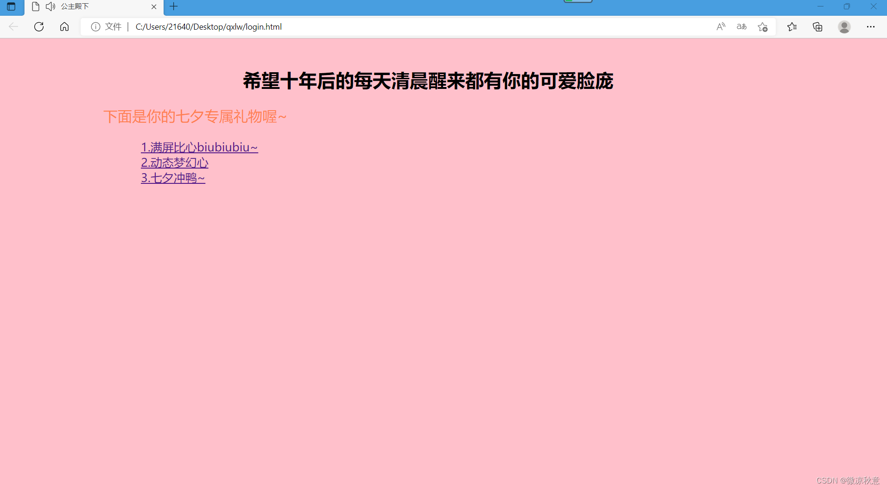The height and width of the screenshot is (489, 887).
Task: Mute the 公主殿下 tab audio icon
Action: click(51, 6)
